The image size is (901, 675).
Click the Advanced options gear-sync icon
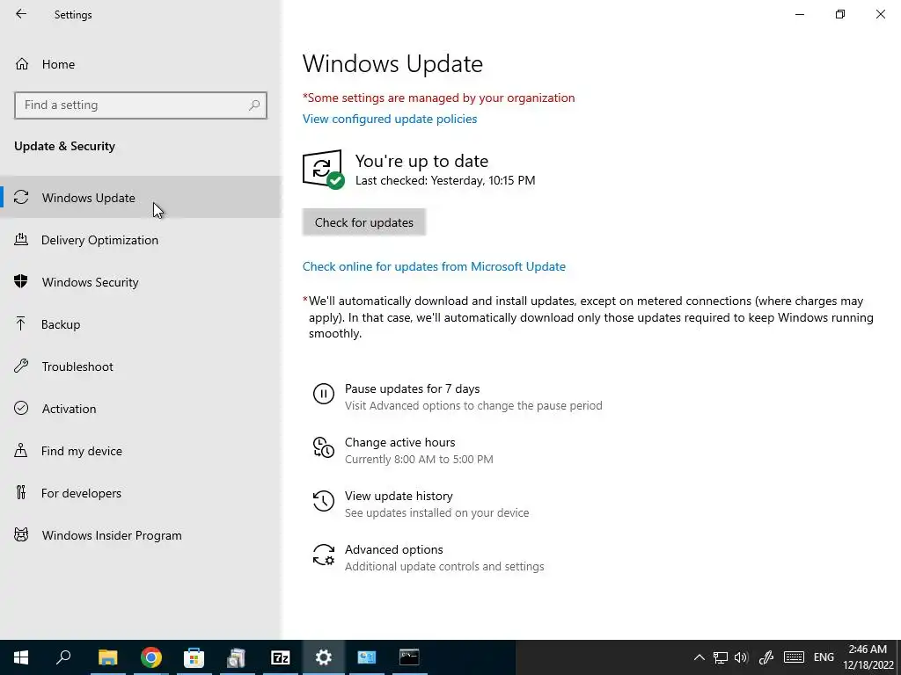324,555
